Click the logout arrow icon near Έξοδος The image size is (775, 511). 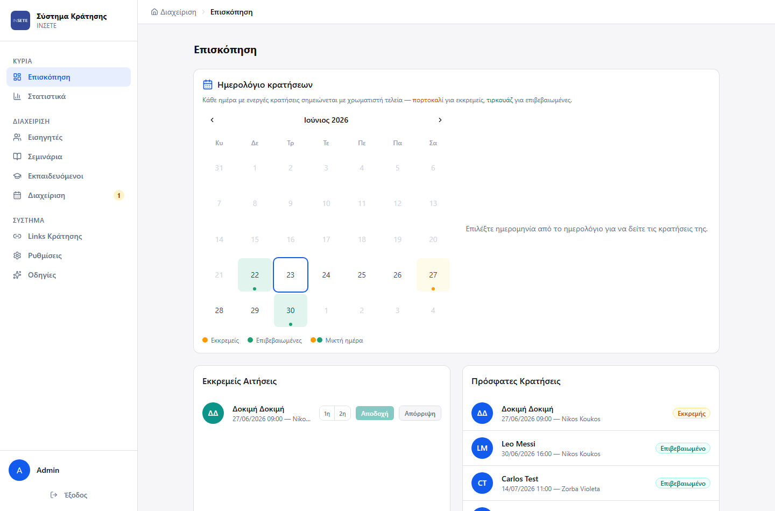click(54, 495)
